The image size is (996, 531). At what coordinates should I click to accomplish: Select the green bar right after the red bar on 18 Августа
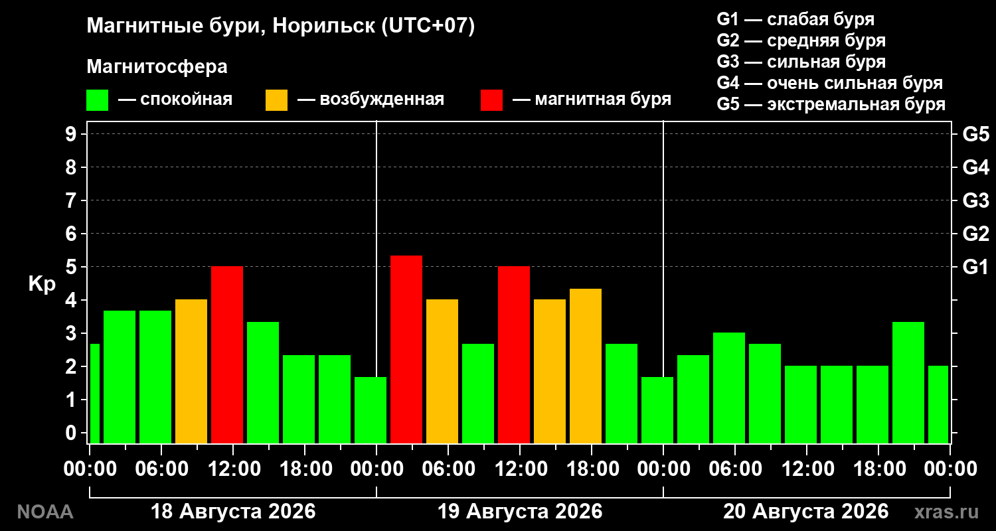click(263, 382)
